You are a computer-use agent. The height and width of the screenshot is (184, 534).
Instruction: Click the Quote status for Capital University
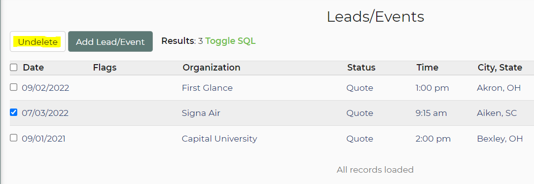[360, 139]
